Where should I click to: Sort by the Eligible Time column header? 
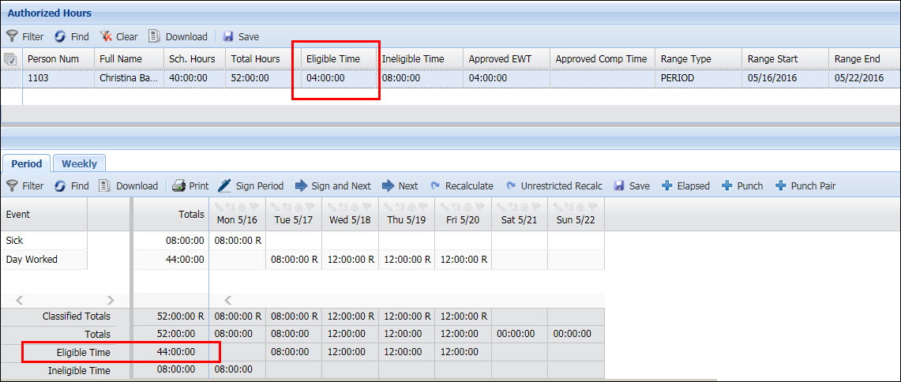point(332,59)
